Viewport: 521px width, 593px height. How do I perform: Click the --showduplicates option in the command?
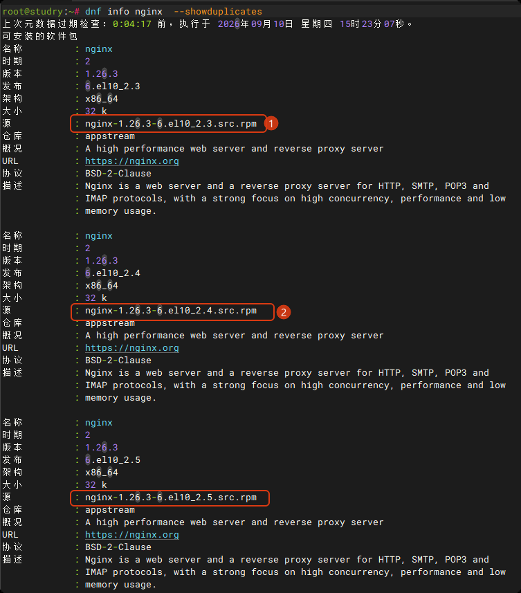click(x=218, y=12)
